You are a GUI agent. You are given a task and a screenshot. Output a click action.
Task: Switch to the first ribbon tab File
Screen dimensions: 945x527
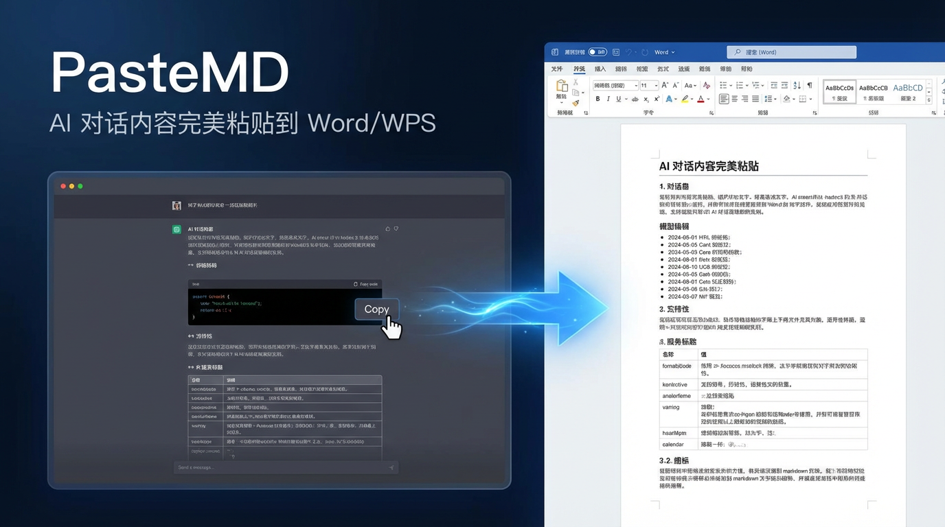pyautogui.click(x=557, y=69)
